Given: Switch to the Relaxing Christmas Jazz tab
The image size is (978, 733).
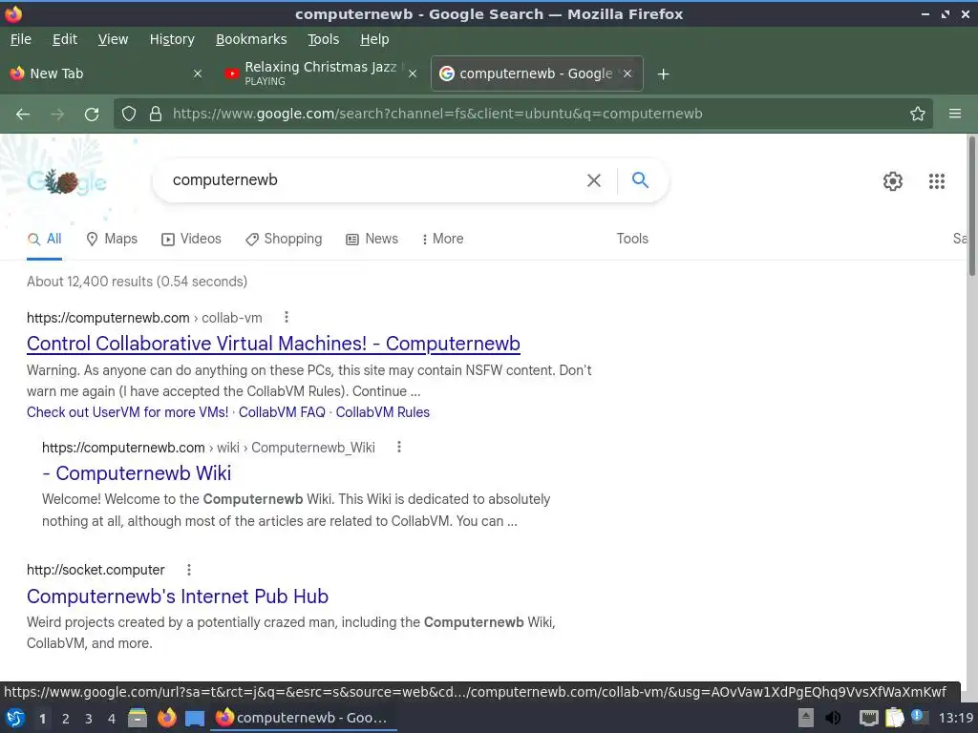Looking at the screenshot, I should [x=321, y=74].
